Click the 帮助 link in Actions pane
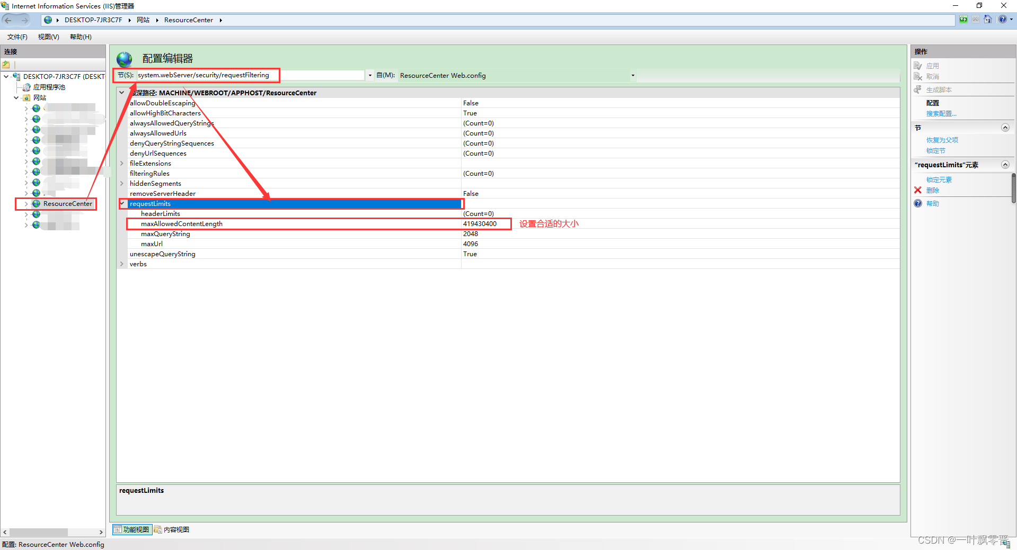Screen dimensions: 1017x550 tap(933, 204)
